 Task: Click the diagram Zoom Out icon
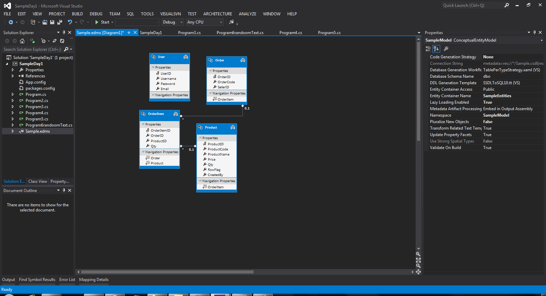(x=418, y=266)
